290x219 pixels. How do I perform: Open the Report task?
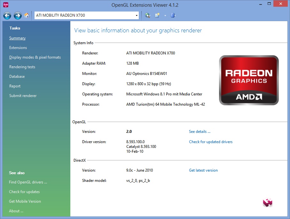pyautogui.click(x=15, y=86)
